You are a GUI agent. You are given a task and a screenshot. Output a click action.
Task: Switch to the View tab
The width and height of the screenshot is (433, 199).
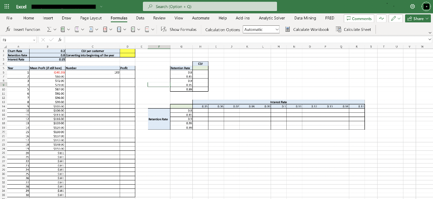coord(179,18)
